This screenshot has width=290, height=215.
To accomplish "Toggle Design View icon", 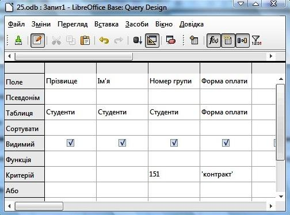I will coord(152,40).
